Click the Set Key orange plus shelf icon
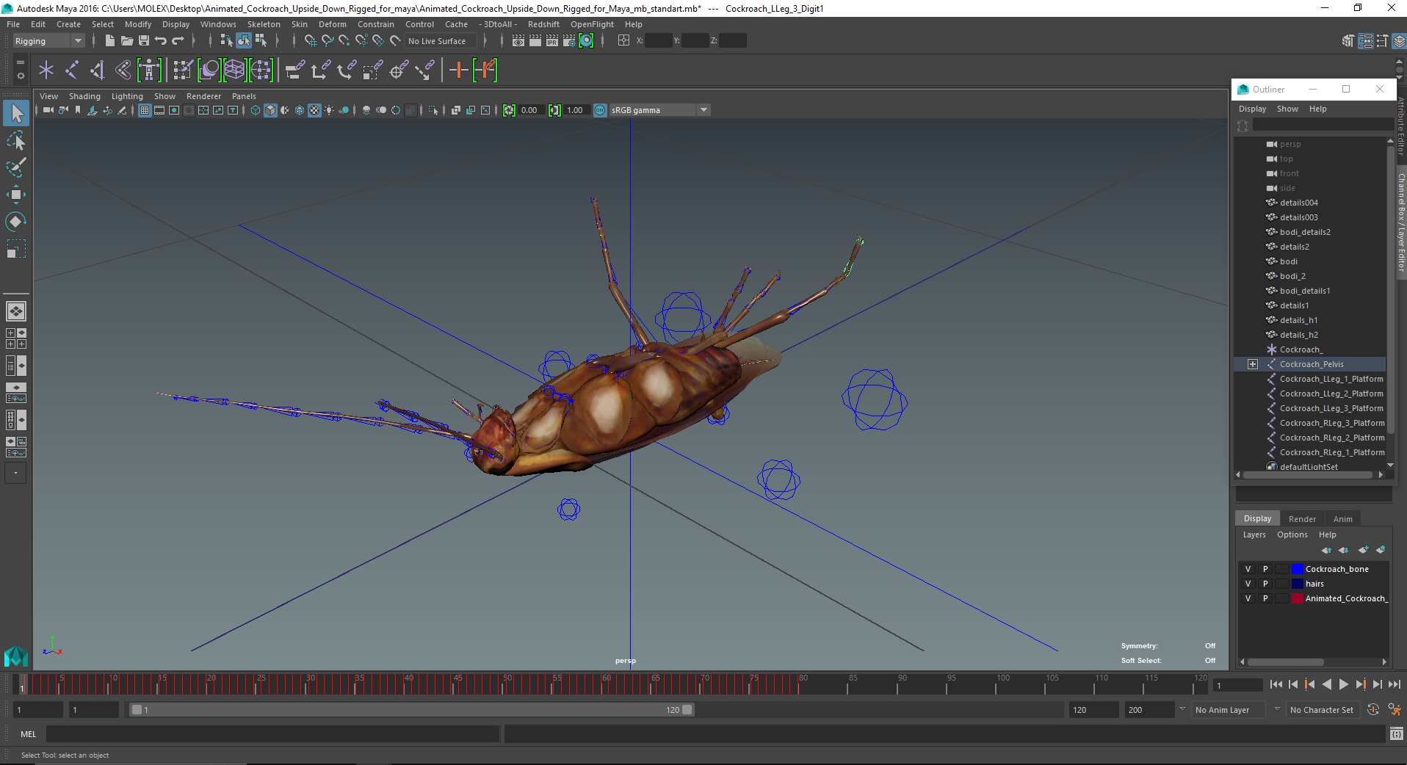 tap(458, 70)
